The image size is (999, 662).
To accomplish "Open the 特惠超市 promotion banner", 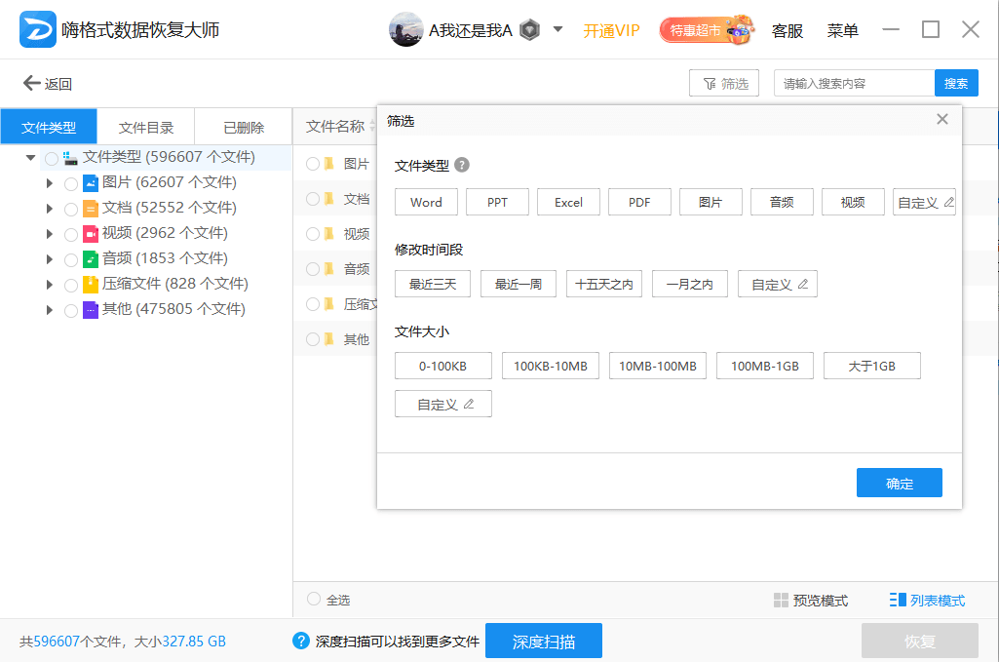I will click(x=708, y=29).
